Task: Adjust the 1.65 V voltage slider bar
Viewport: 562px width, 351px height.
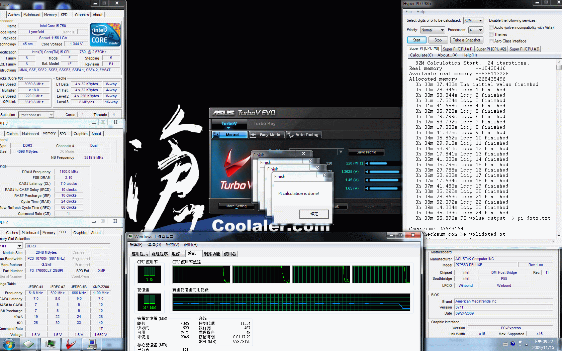Action: tap(384, 189)
